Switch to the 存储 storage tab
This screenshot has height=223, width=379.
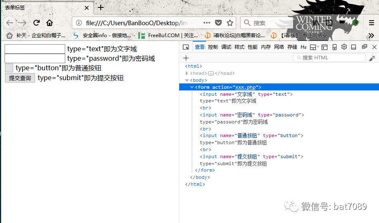(292, 47)
